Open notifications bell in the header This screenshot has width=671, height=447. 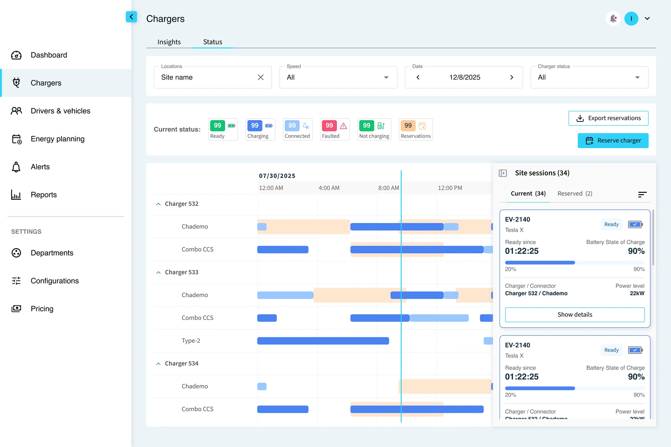pos(613,19)
